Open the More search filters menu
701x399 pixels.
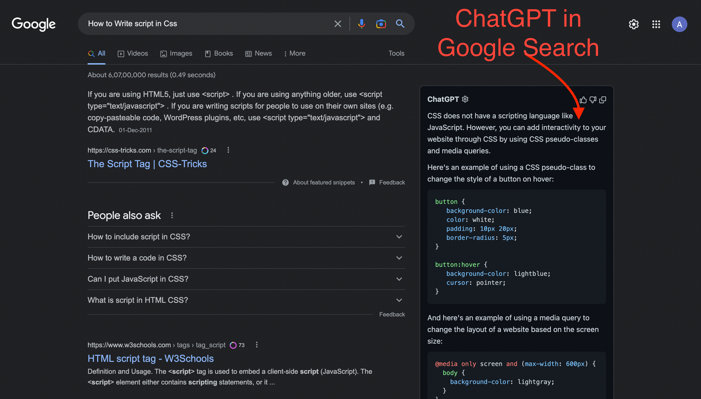point(295,54)
